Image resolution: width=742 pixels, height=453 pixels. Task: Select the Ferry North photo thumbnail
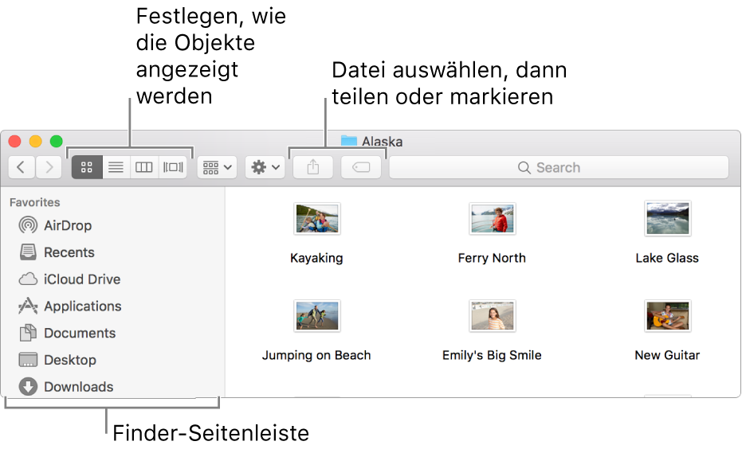493,218
